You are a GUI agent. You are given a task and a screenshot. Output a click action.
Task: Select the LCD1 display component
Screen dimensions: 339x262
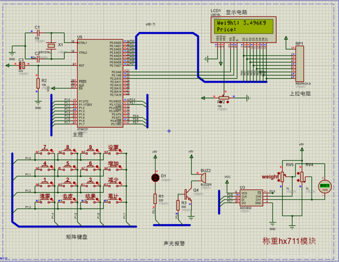coord(243,29)
